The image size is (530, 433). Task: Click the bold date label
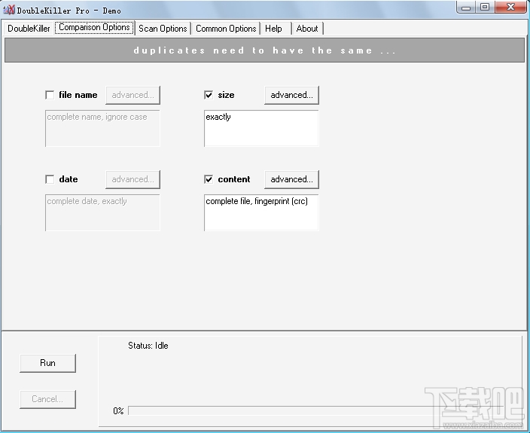click(69, 179)
